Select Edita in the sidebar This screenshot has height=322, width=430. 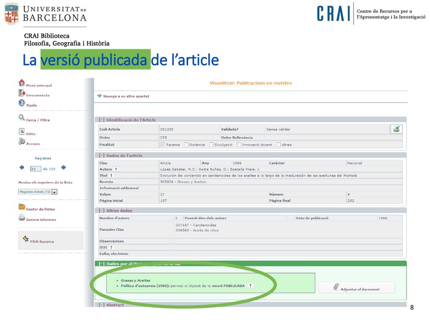[31, 134]
